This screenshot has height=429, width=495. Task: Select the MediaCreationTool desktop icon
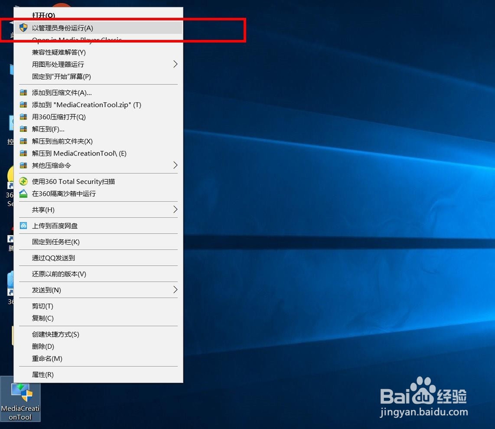[20, 399]
